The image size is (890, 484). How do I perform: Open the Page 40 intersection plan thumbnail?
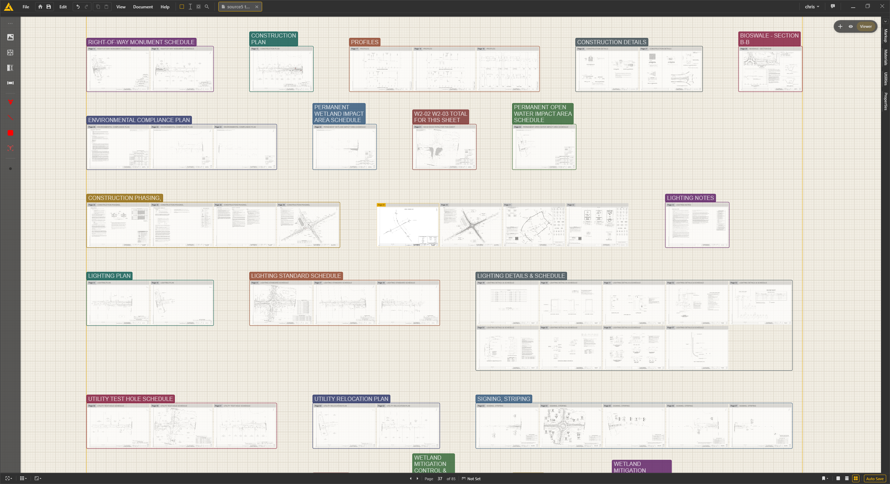click(x=471, y=225)
